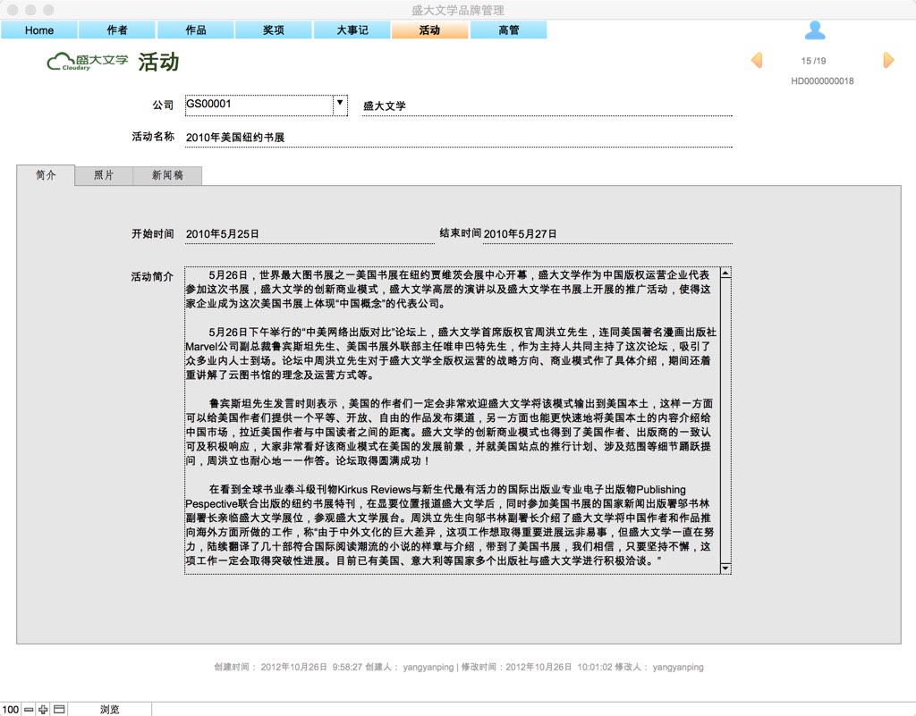This screenshot has width=916, height=716.
Task: Open the 新闻稿 panel tab
Action: coord(167,175)
